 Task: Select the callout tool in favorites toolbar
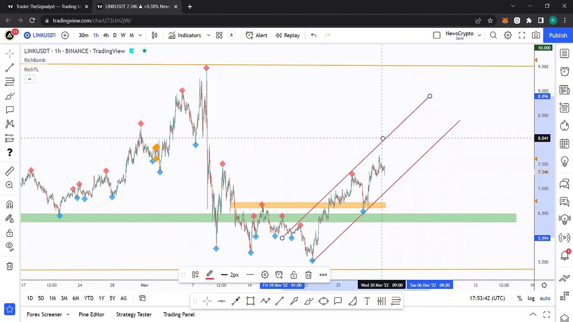point(338,301)
